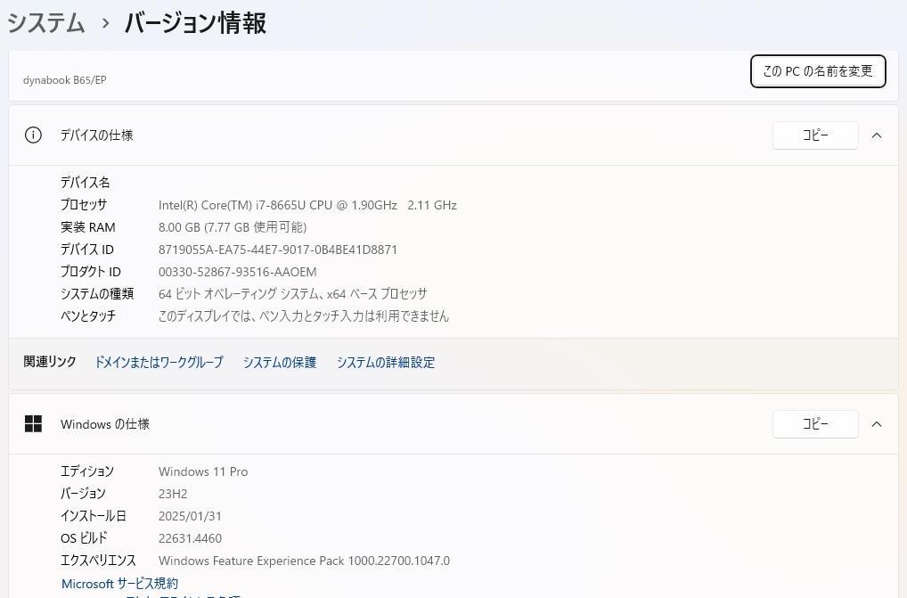The image size is (907, 598).
Task: Click the デバイス名 label
Action: click(x=85, y=182)
